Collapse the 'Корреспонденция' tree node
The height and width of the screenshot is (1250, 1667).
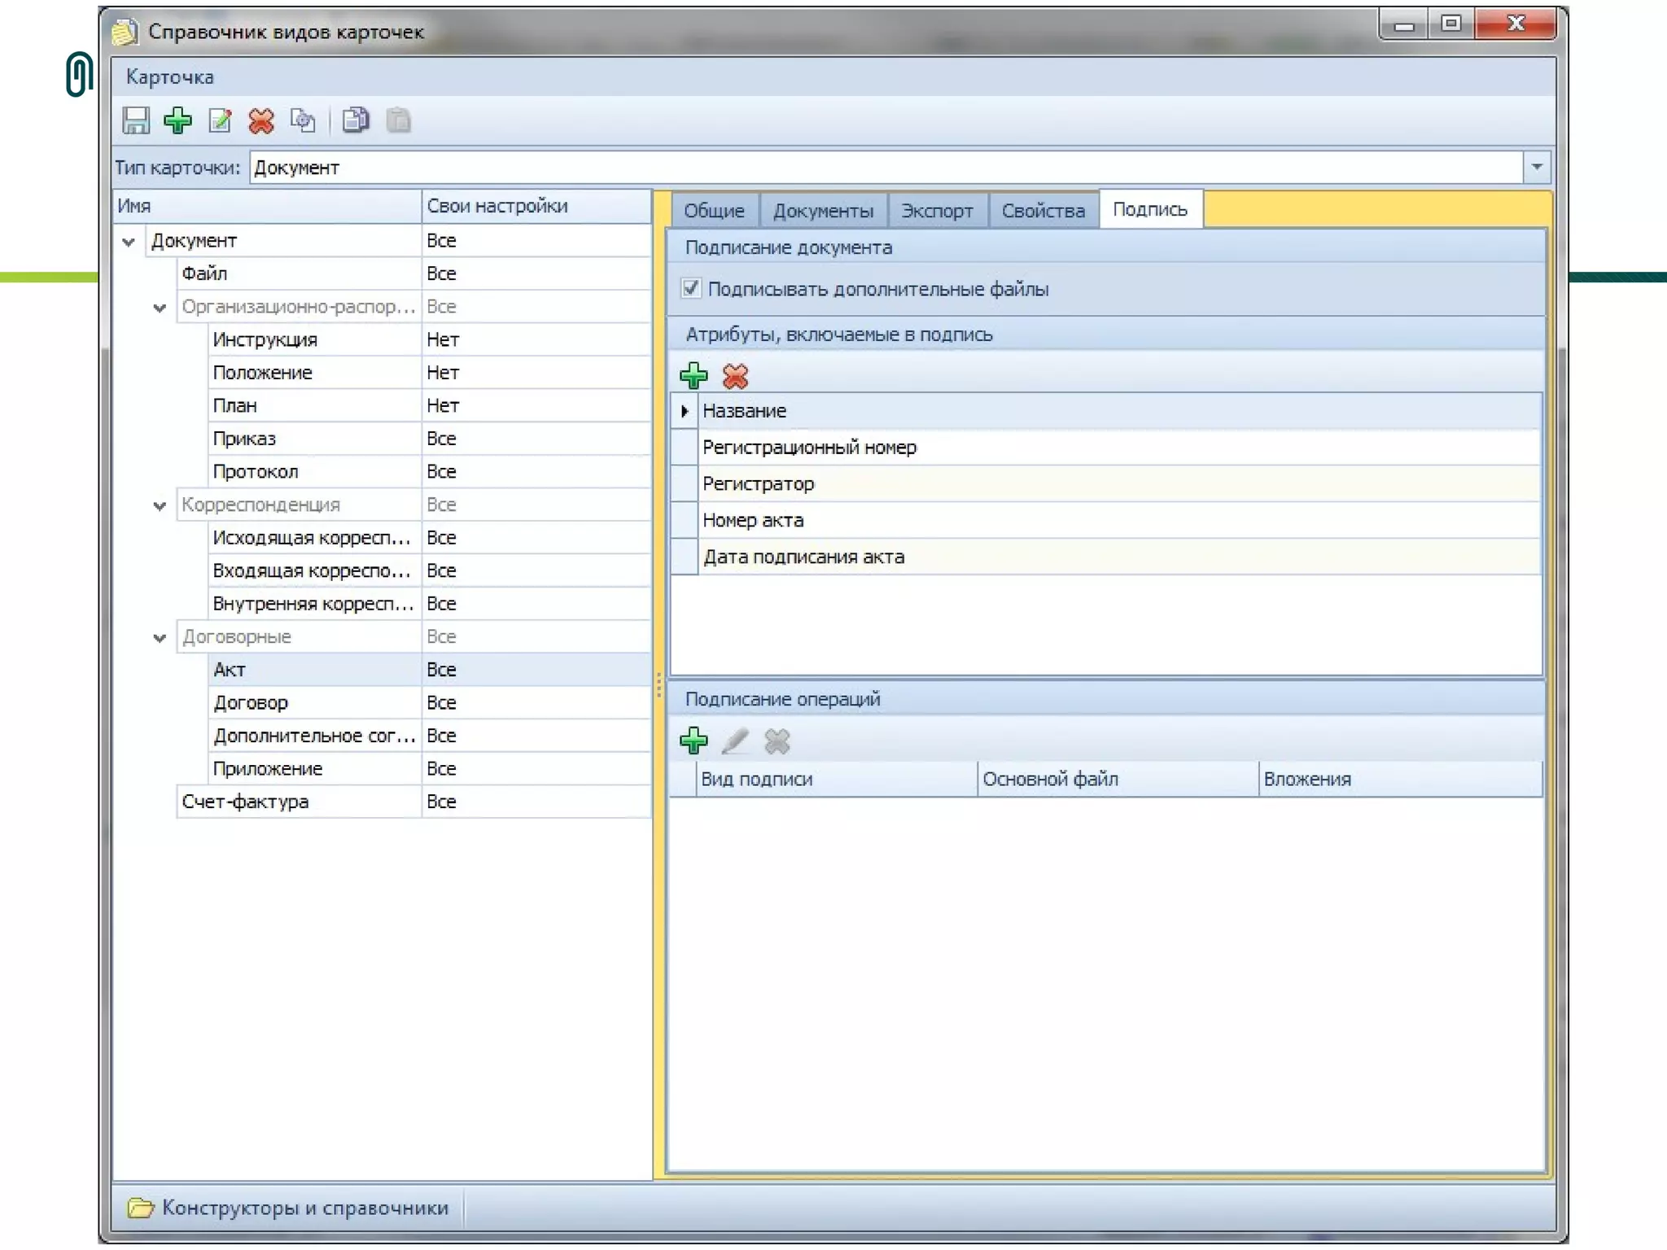point(160,505)
